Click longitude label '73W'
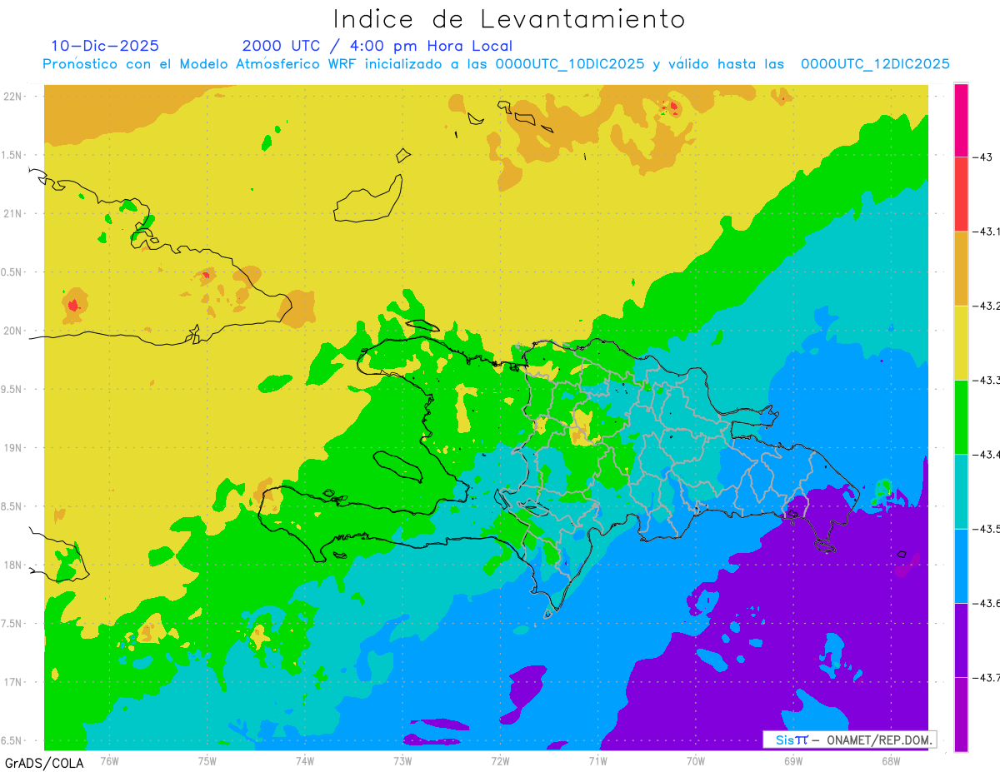Image resolution: width=1000 pixels, height=772 pixels. (402, 761)
